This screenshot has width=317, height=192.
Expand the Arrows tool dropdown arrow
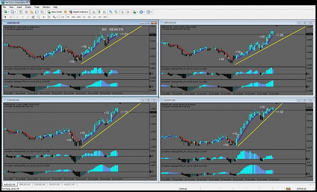57,17
